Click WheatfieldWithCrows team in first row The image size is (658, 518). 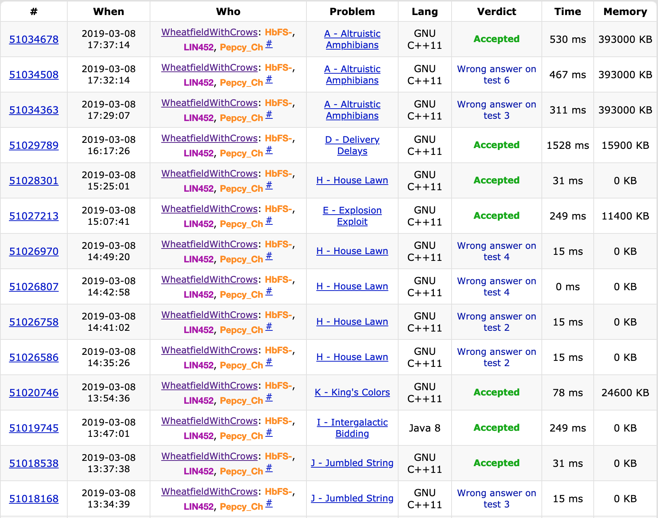tap(209, 32)
